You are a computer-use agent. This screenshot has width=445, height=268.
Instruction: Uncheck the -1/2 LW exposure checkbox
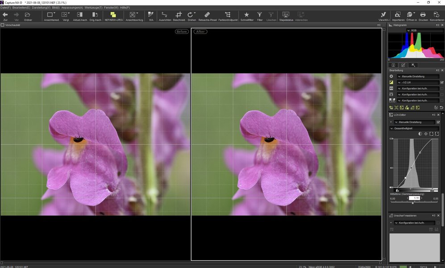[441, 82]
